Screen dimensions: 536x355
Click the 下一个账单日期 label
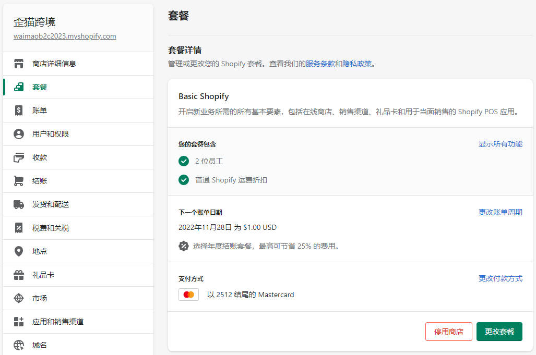[200, 212]
